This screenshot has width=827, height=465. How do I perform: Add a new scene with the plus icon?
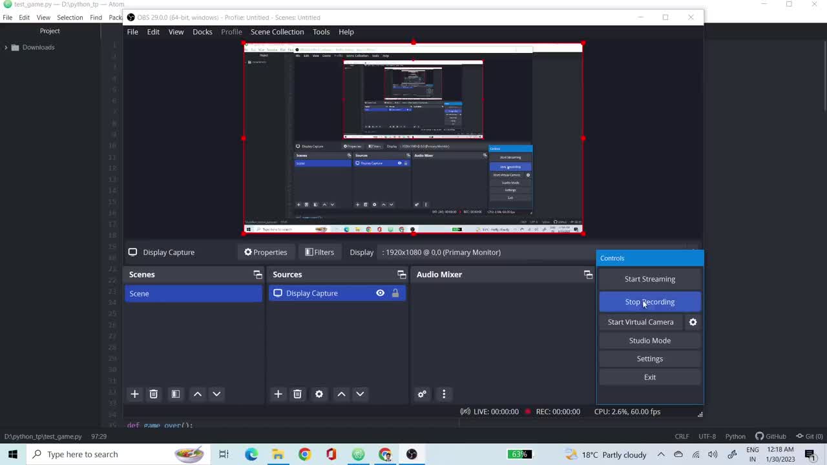pyautogui.click(x=134, y=394)
